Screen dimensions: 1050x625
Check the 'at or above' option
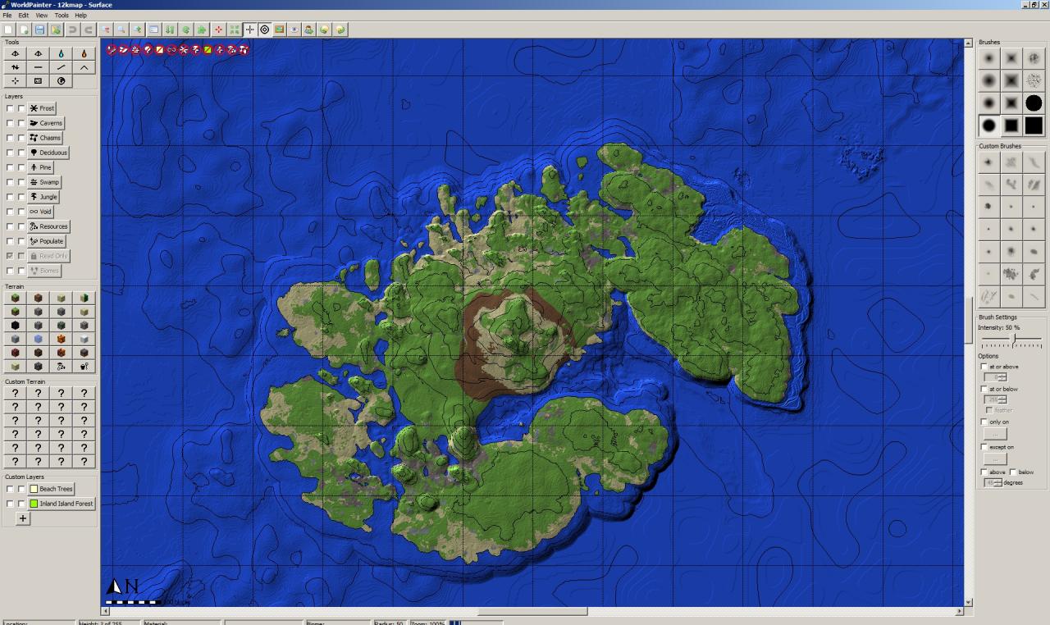[x=984, y=366]
